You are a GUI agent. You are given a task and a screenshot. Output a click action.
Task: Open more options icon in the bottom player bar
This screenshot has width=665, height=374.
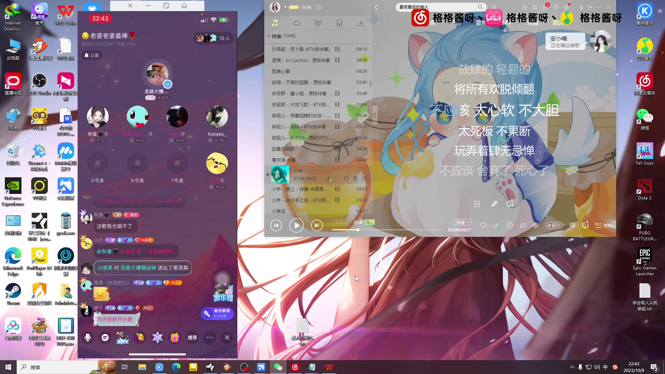click(x=510, y=225)
